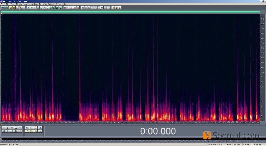
Task: Jump to end with Go to End button
Action: (16, 131)
